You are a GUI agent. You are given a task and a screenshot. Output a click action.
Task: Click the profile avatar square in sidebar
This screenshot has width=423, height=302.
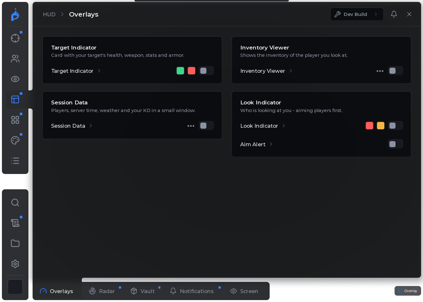click(15, 287)
